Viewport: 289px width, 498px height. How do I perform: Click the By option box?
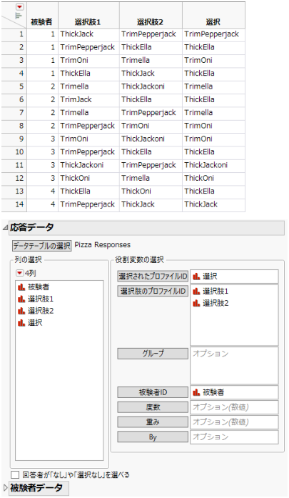[234, 437]
